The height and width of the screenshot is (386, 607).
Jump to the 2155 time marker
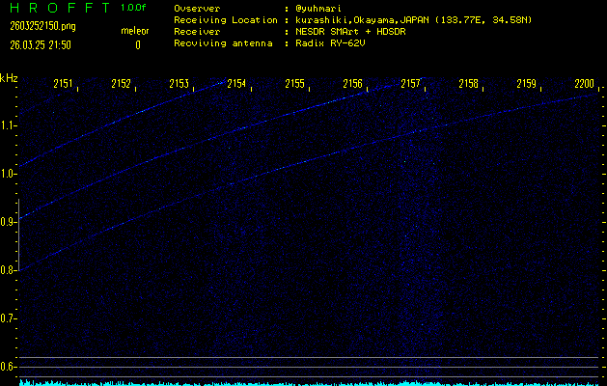tap(295, 84)
